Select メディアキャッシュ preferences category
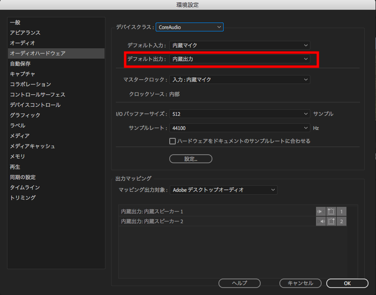The height and width of the screenshot is (295, 376). (x=56, y=146)
